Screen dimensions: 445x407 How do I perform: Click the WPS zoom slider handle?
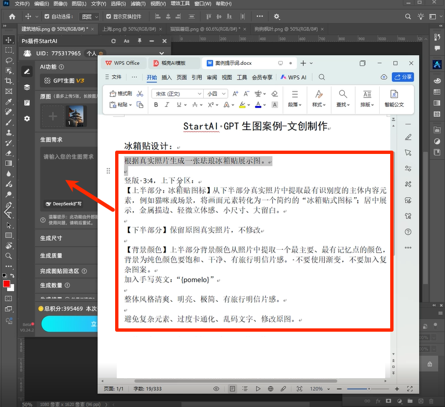click(x=369, y=389)
